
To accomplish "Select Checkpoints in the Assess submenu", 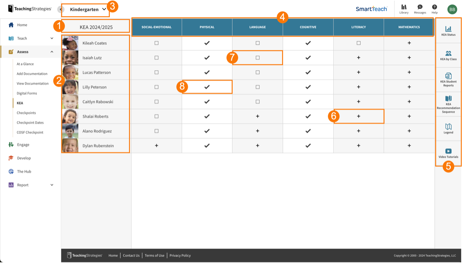I will (26, 113).
